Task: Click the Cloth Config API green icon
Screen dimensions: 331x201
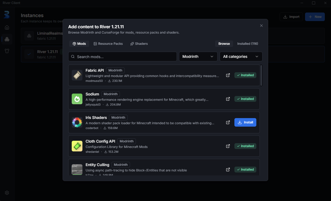Action: (77, 146)
